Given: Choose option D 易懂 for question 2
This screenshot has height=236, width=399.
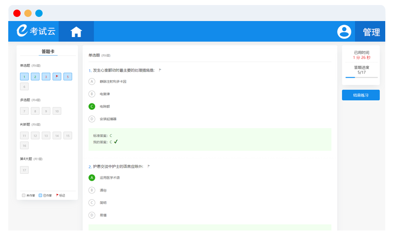Looking at the screenshot, I should (x=92, y=215).
